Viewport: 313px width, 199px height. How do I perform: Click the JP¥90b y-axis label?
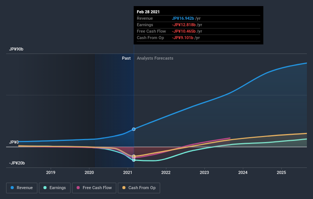pos(16,49)
